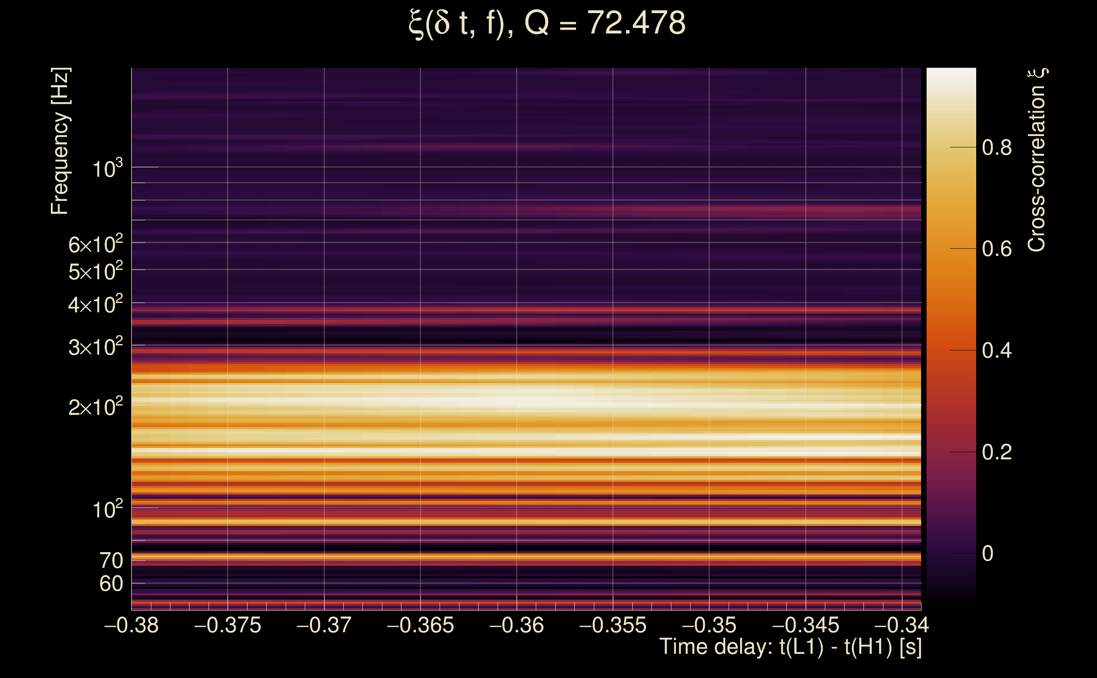The height and width of the screenshot is (678, 1097).
Task: Click the 0.8 mark on the colorbar
Action: (997, 147)
